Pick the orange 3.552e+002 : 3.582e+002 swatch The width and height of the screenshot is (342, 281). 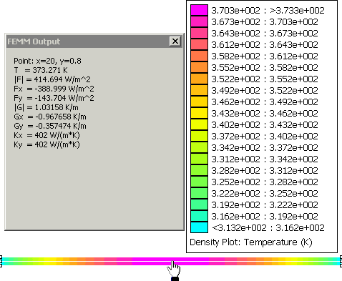coord(199,67)
